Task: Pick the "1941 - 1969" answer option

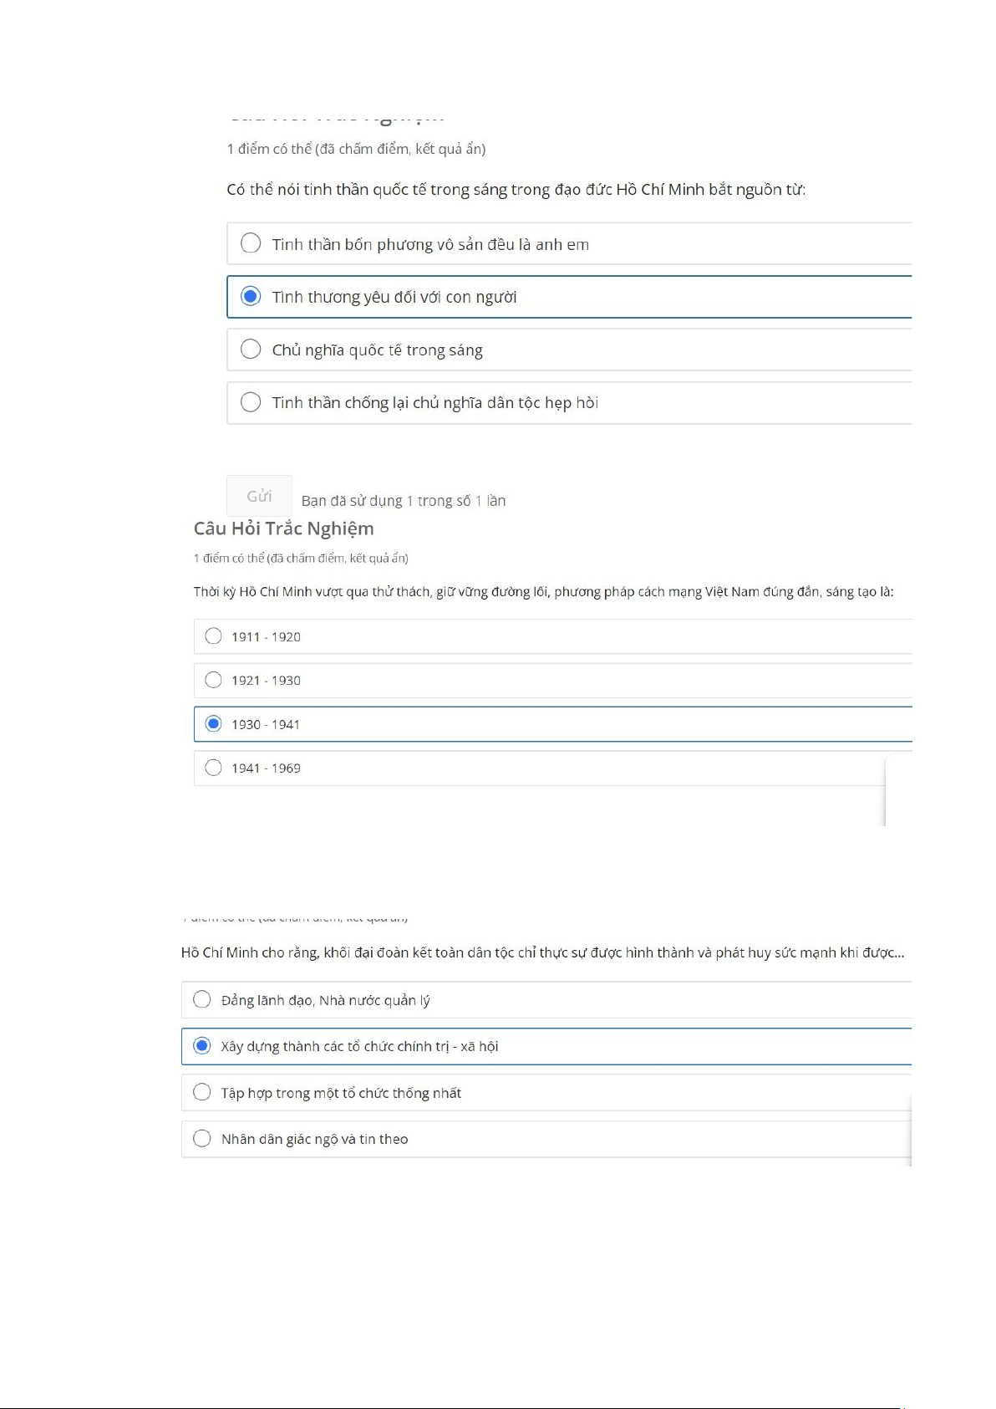Action: pyautogui.click(x=214, y=768)
